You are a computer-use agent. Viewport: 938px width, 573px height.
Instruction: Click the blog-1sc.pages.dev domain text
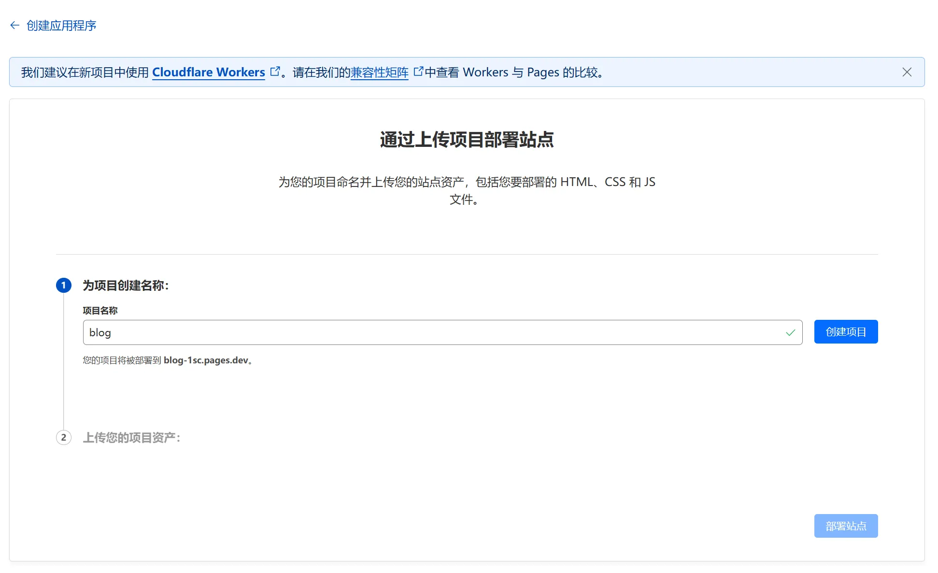206,360
